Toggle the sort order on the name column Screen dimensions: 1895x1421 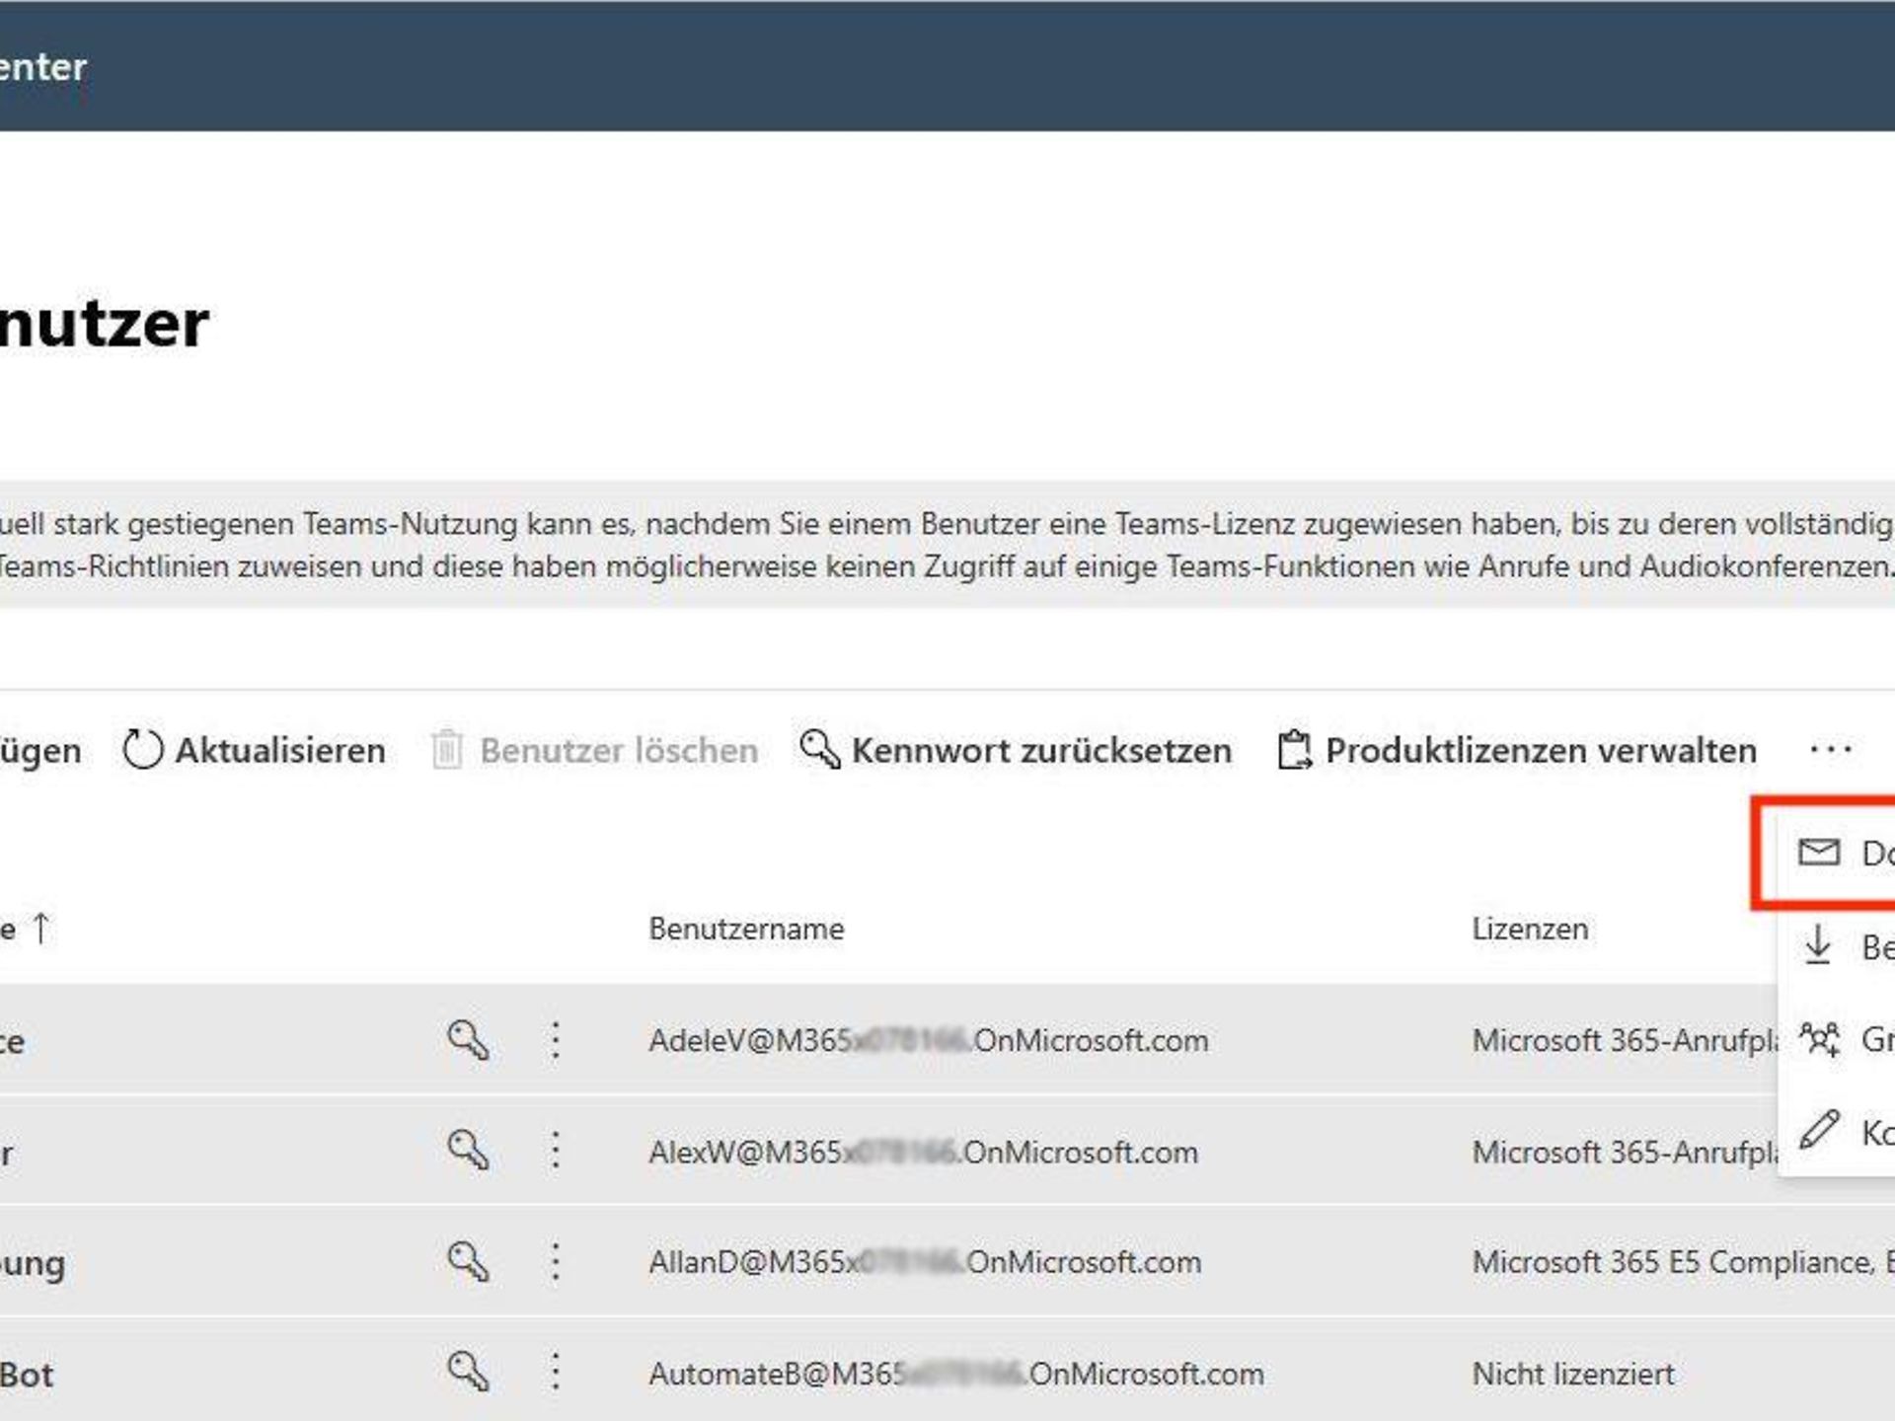pyautogui.click(x=40, y=928)
